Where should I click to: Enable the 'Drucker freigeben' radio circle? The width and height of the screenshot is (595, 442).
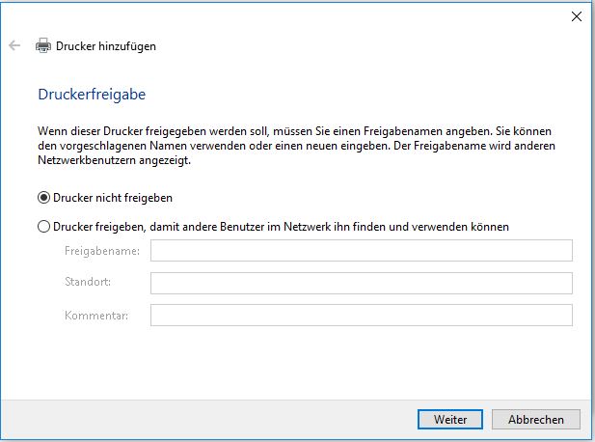tap(43, 227)
